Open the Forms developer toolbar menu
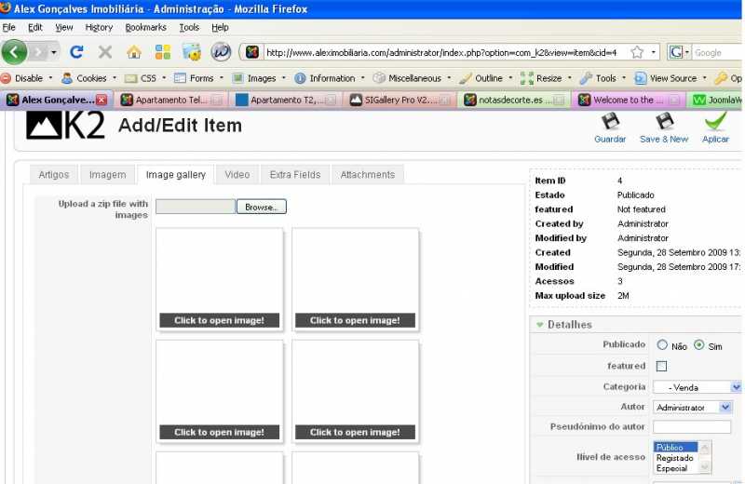The height and width of the screenshot is (484, 745). pos(199,78)
